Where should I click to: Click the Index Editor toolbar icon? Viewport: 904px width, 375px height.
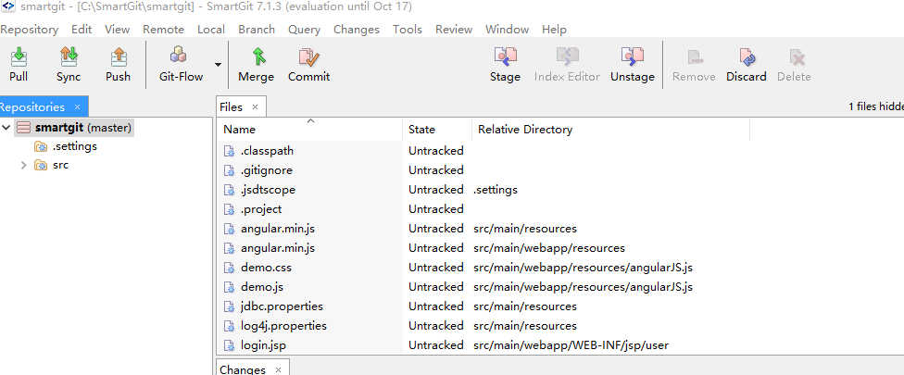(567, 56)
